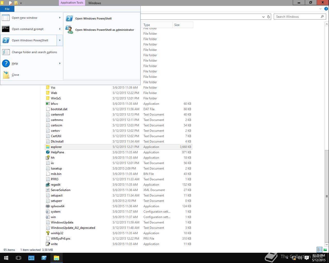329x263 pixels.
Task: Switch to the Windows tab in the ribbon
Action: pos(94,3)
